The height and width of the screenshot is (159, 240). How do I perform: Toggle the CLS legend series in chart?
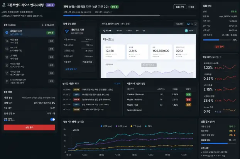click(148, 126)
